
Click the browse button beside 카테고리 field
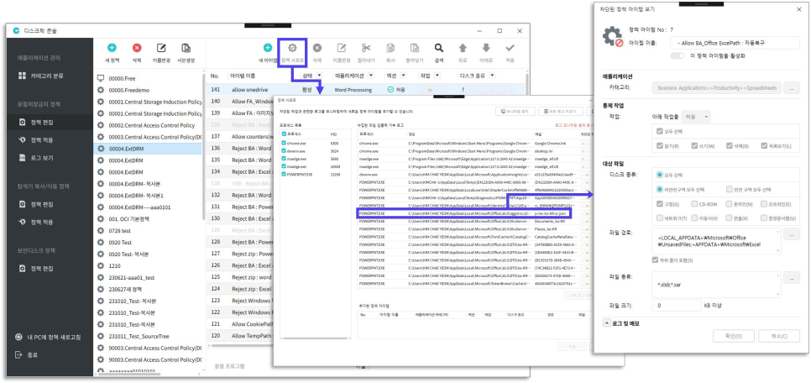click(792, 88)
